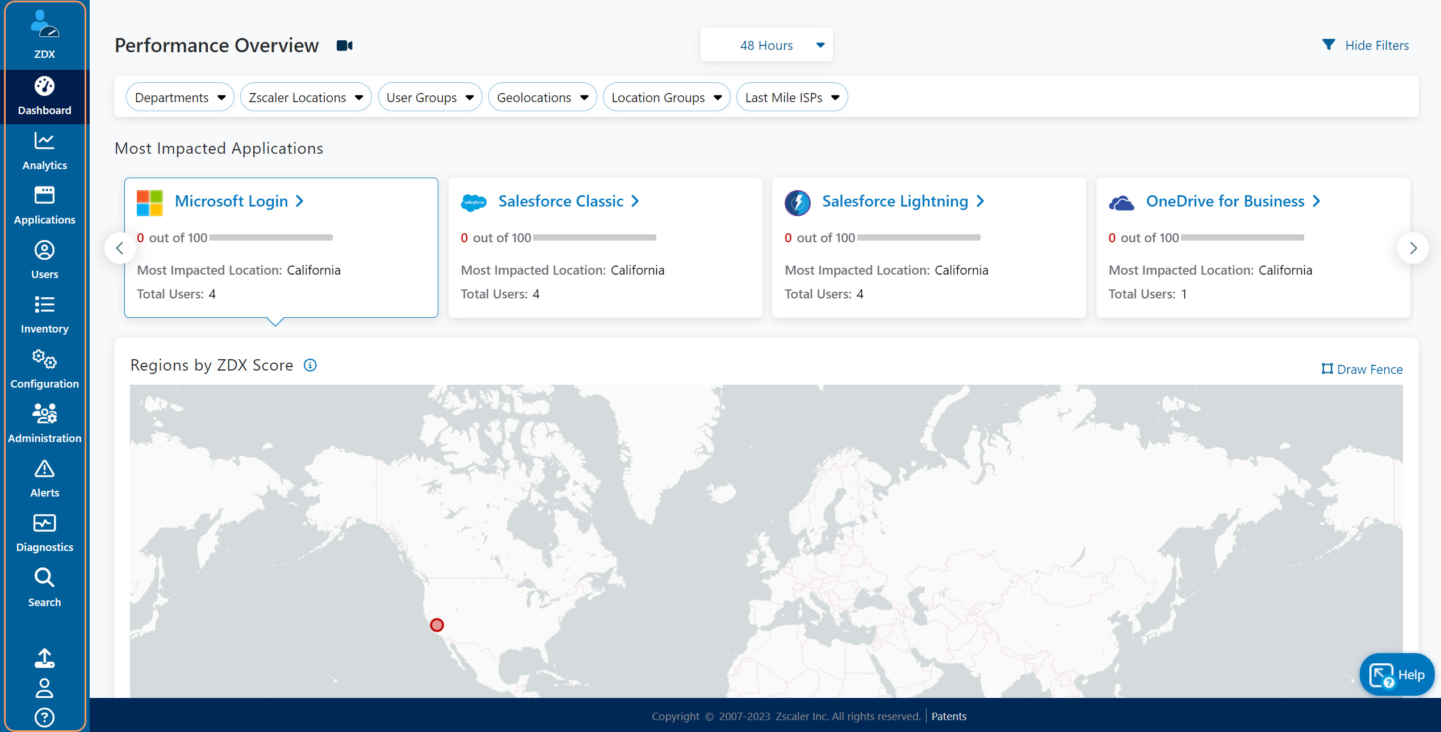The height and width of the screenshot is (732, 1441).
Task: Select the Administration menu item
Action: 44,424
